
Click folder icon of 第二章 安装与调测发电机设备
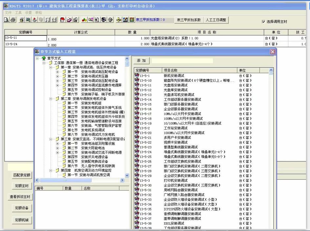click(x=57, y=99)
